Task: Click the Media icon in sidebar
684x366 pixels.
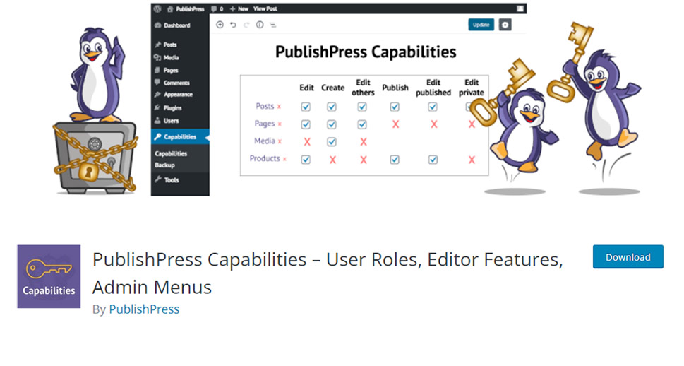Action: point(157,57)
